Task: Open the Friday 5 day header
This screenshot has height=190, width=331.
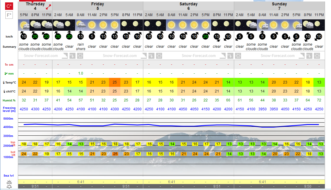Action: 97,6
